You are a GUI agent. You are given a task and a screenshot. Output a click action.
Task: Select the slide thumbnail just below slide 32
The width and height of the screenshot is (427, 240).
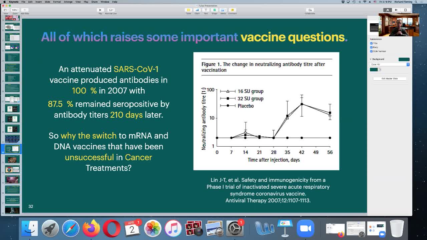(x=12, y=159)
